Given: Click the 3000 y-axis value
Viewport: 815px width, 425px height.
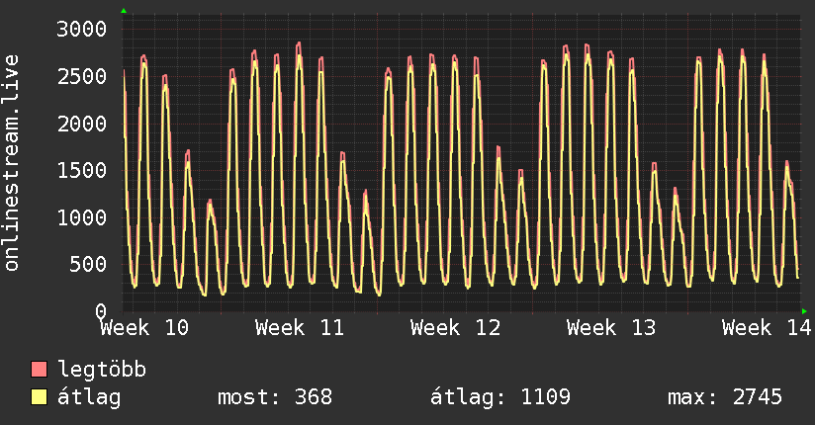Looking at the screenshot, I should coord(82,29).
